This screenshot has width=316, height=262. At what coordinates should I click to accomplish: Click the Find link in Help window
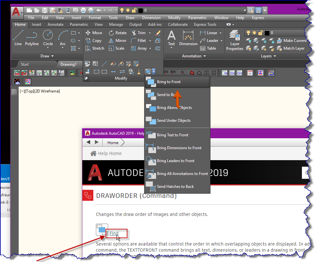coord(114,233)
